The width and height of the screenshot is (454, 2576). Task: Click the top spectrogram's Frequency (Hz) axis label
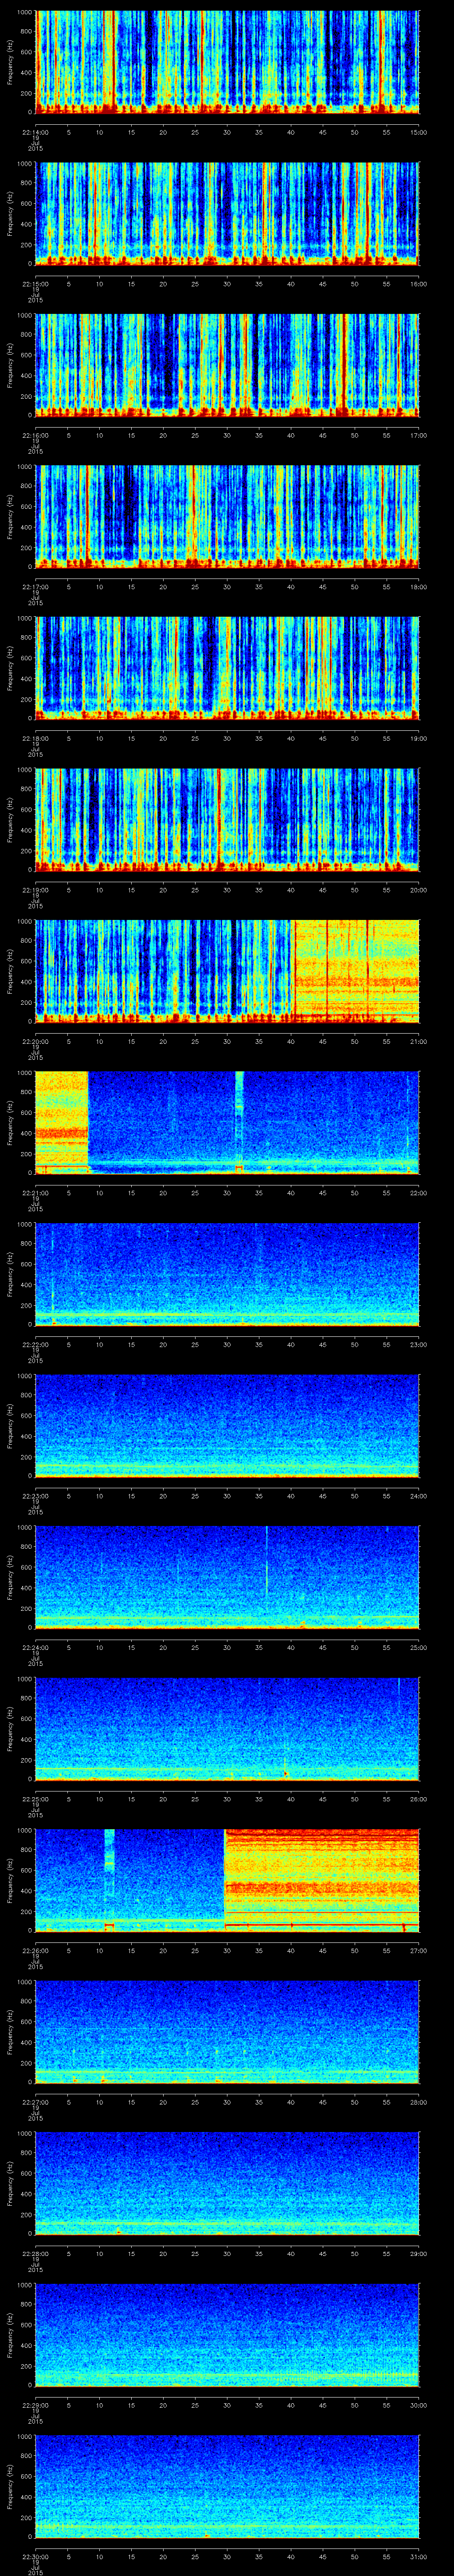click(x=10, y=62)
